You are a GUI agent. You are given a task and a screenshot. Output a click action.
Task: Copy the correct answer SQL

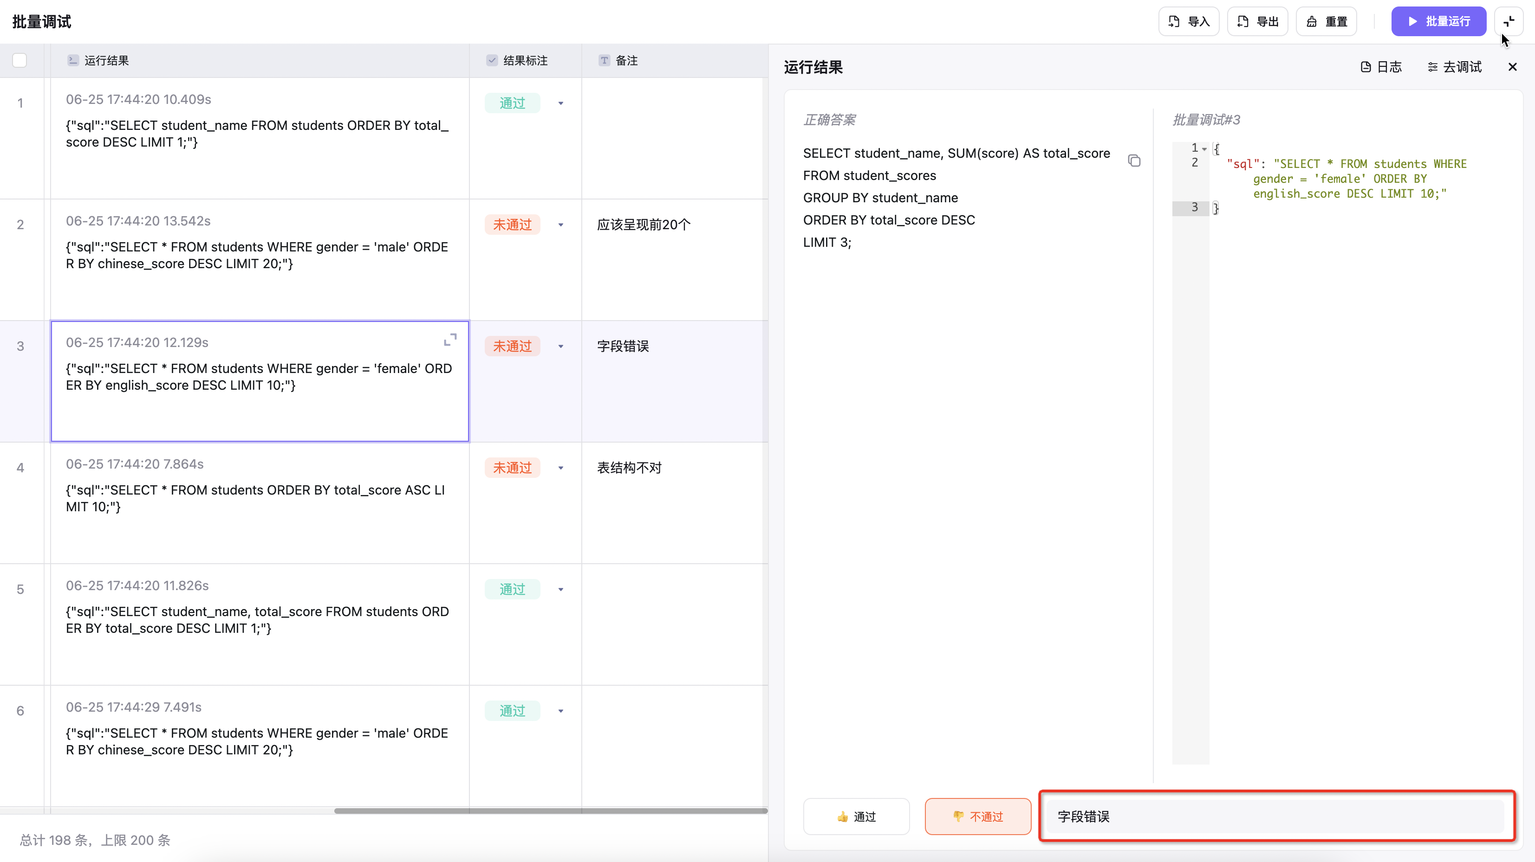1134,161
